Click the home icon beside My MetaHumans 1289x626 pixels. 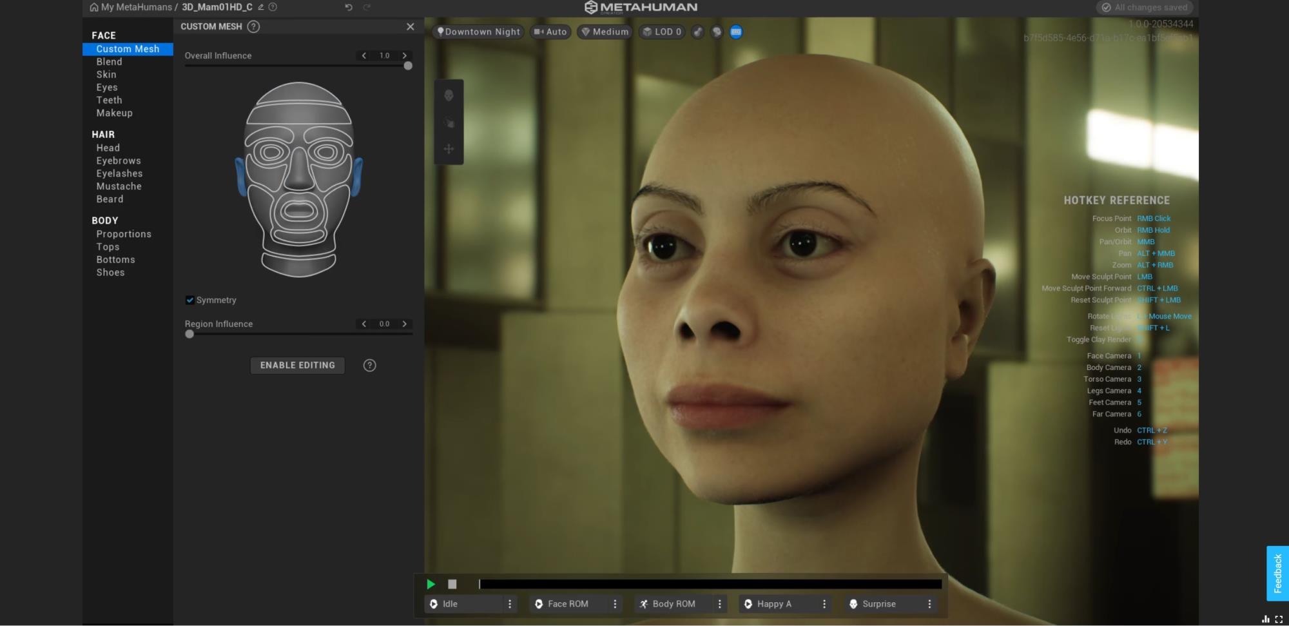click(x=94, y=7)
